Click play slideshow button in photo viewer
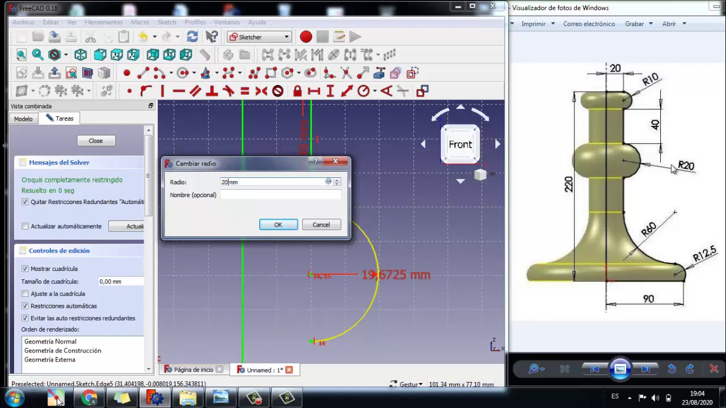Screen dimensions: 726x408 tap(620, 369)
